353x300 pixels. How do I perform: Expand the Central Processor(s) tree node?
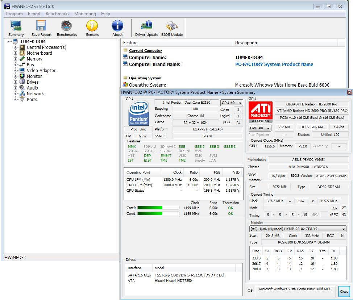coord(15,47)
